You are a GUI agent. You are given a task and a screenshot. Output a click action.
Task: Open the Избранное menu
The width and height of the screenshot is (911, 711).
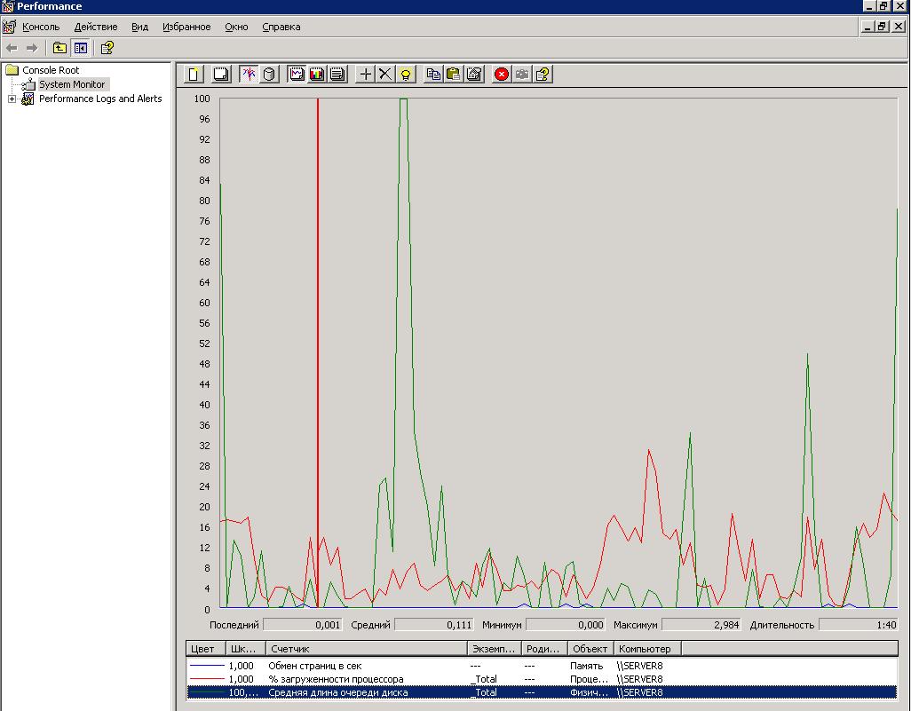click(x=186, y=27)
